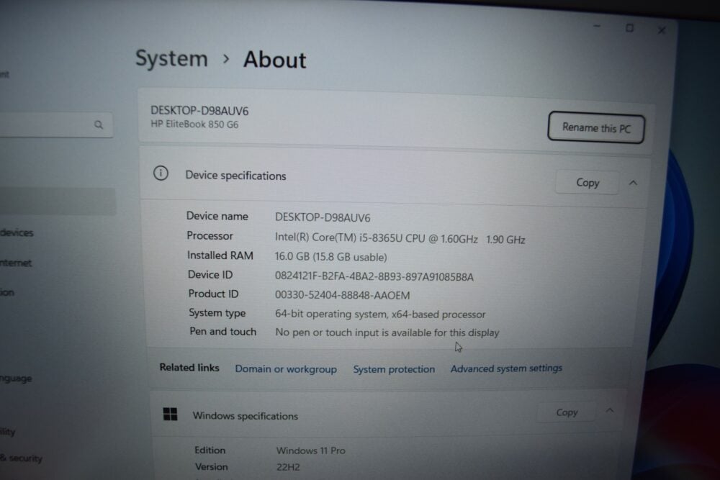Screen dimensions: 720x480
Task: Click the breadcrumb arrow between System and About
Action: pyautogui.click(x=225, y=59)
